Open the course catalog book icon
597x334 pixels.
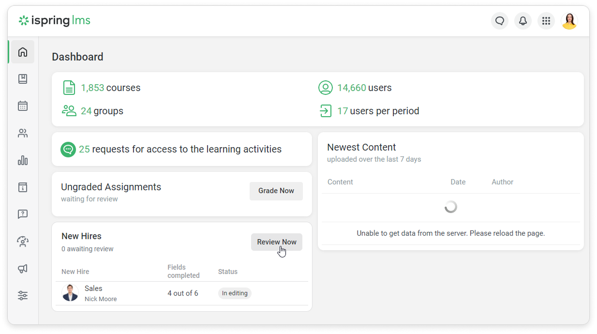[23, 79]
